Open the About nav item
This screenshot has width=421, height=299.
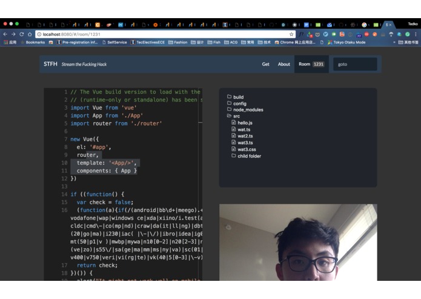[284, 64]
